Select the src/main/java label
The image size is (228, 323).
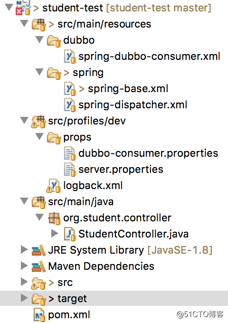coord(81,202)
